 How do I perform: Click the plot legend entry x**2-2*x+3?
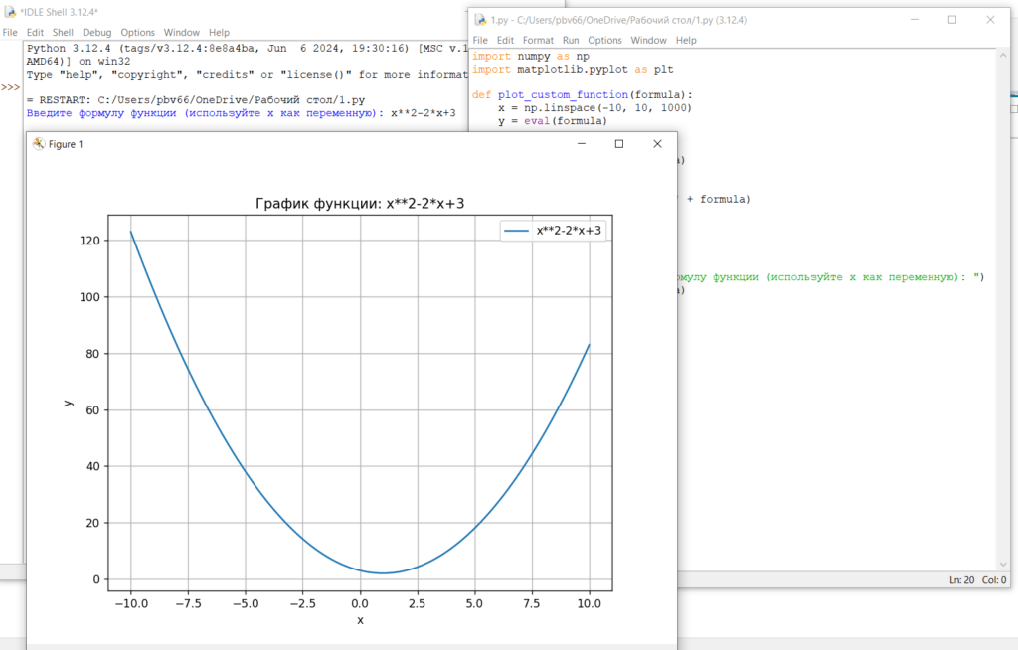(553, 231)
